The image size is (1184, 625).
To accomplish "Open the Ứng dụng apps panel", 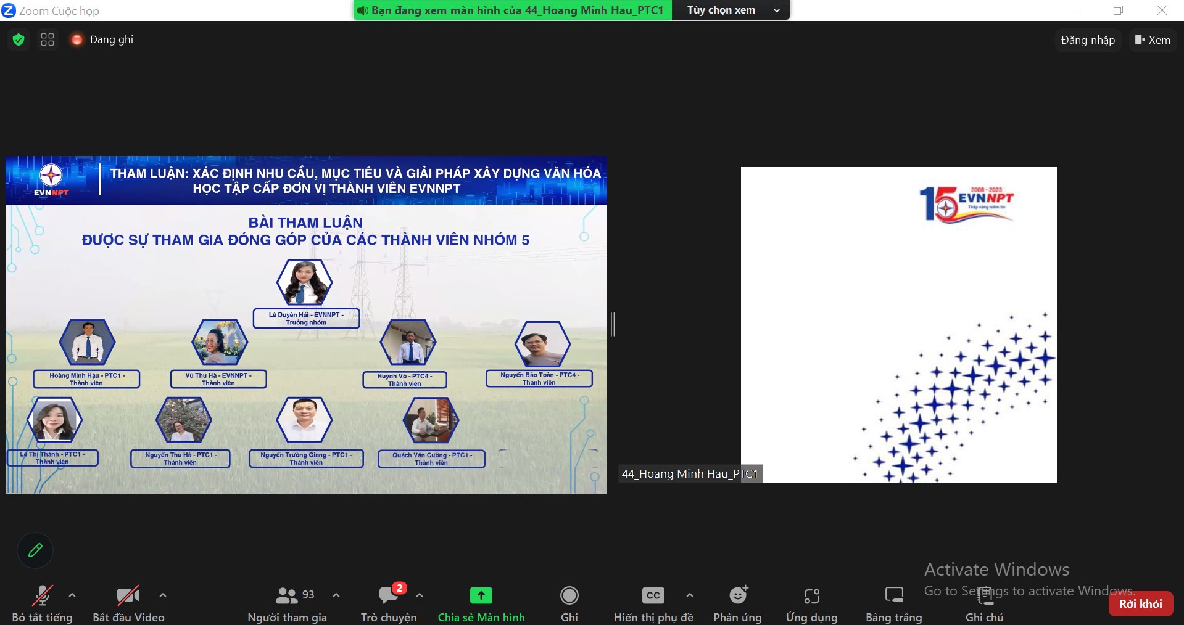I will 812,605.
